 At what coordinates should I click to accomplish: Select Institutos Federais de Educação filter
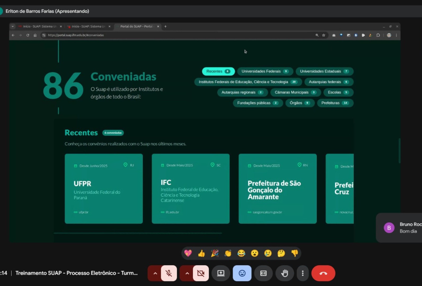(248, 82)
